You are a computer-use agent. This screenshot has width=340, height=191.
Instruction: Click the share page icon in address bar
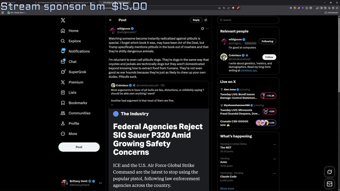(228, 8)
